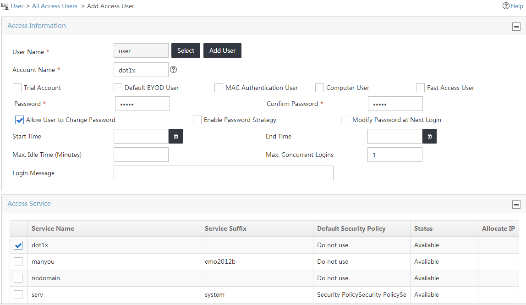Click the Status column header

(x=444, y=229)
